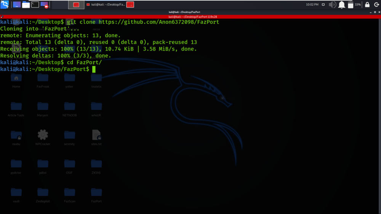Click the "Receiving objects: 100%" line
This screenshot has height=214, width=381.
pos(98,49)
